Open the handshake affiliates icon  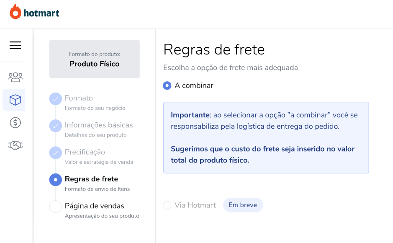coord(15,145)
